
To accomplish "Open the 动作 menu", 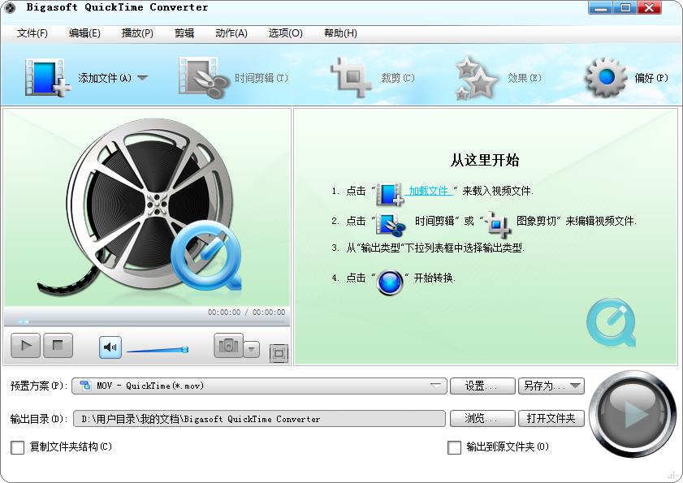I will coord(231,33).
